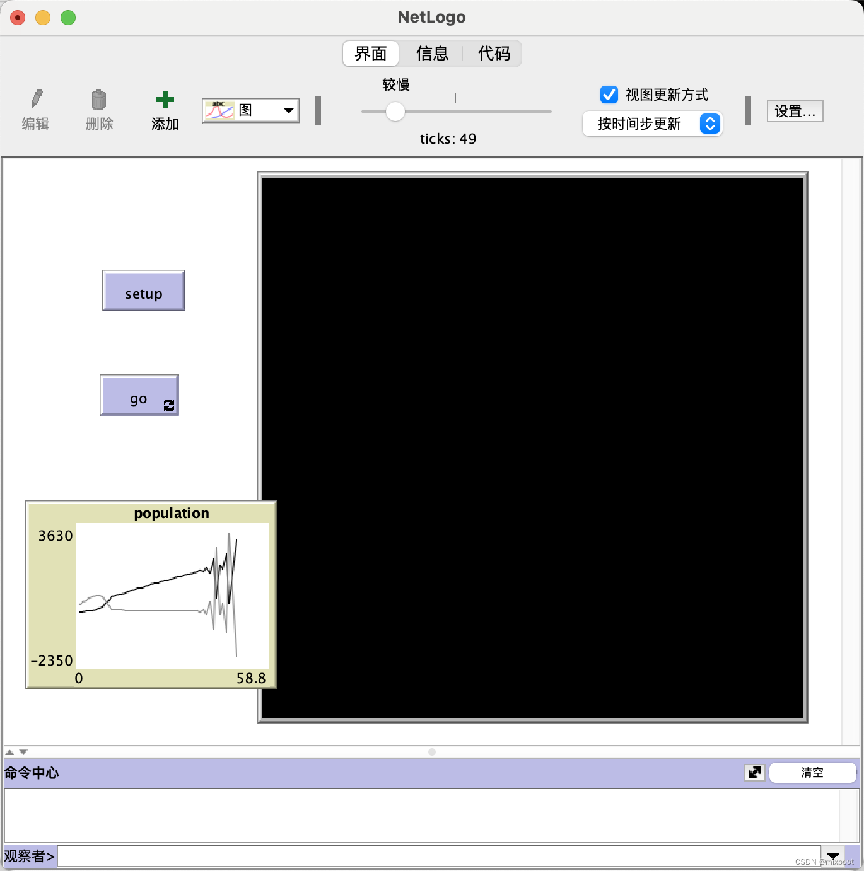Open the widget type dropdown showing 图

tap(288, 110)
